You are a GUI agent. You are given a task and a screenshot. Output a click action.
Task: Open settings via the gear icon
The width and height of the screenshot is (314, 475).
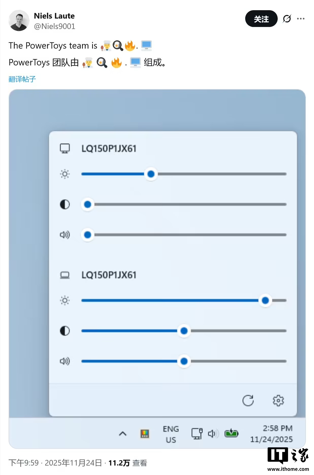[x=278, y=401]
